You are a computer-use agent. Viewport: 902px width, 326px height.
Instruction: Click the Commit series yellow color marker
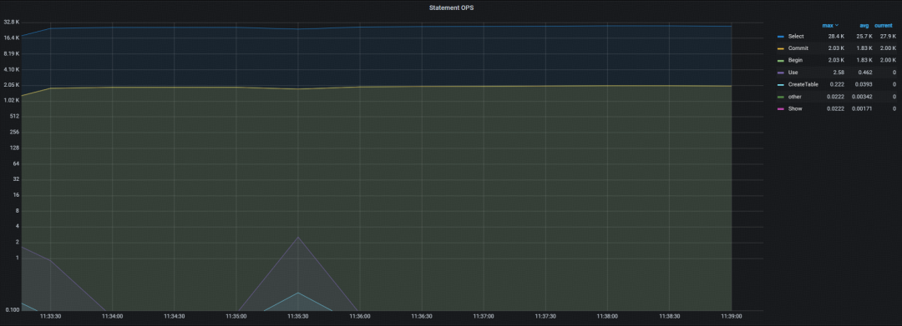pos(781,48)
